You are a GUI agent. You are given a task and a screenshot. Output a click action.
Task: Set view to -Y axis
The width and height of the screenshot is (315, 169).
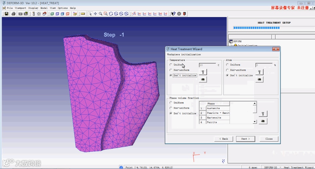click(x=155, y=14)
